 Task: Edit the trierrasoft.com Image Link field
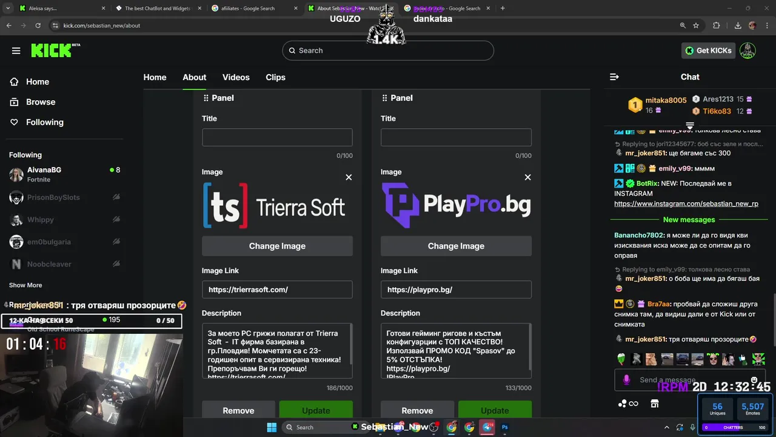point(277,290)
